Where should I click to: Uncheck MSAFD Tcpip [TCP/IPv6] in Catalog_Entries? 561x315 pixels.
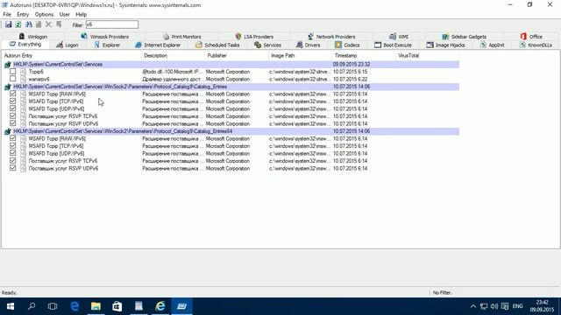click(13, 101)
